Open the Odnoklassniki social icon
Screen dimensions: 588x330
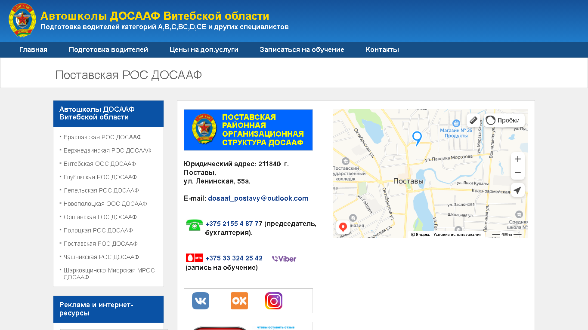(x=239, y=301)
